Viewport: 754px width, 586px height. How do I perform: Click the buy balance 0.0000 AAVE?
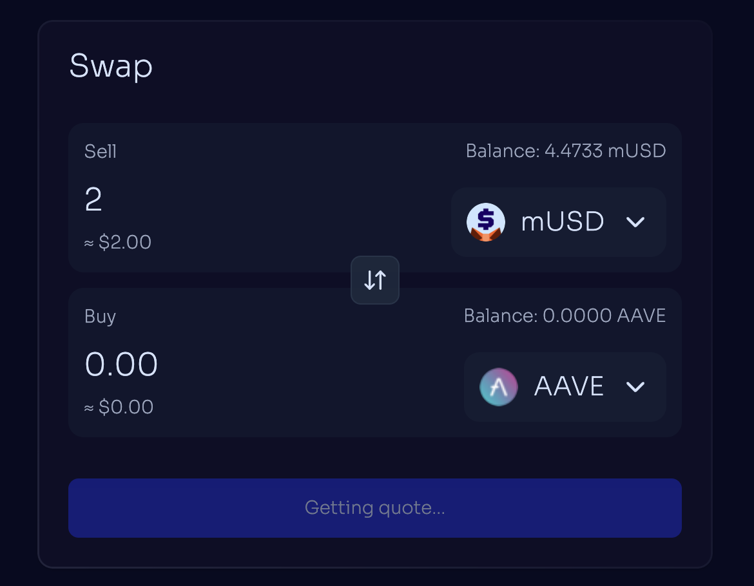[604, 316]
